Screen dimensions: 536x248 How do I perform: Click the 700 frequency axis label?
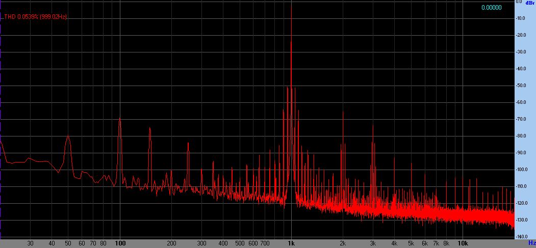pos(265,243)
